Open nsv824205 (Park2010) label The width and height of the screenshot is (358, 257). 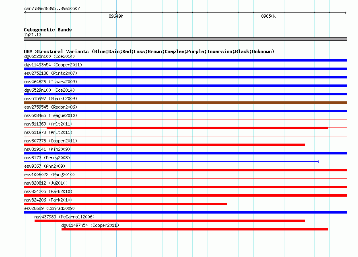pyautogui.click(x=48, y=191)
